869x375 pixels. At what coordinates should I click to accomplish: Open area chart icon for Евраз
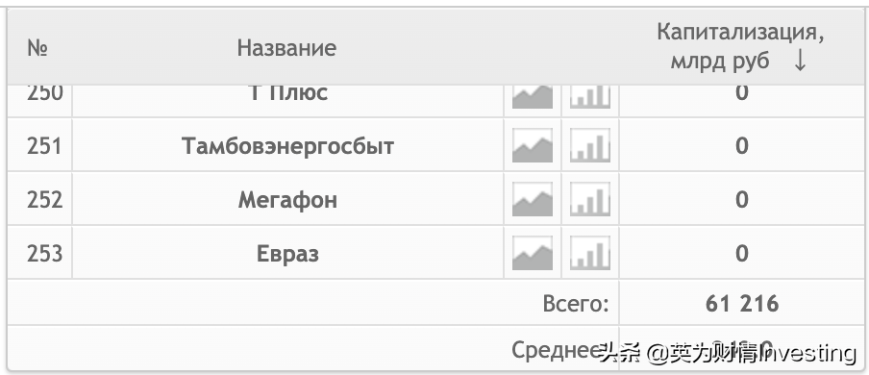click(x=532, y=254)
